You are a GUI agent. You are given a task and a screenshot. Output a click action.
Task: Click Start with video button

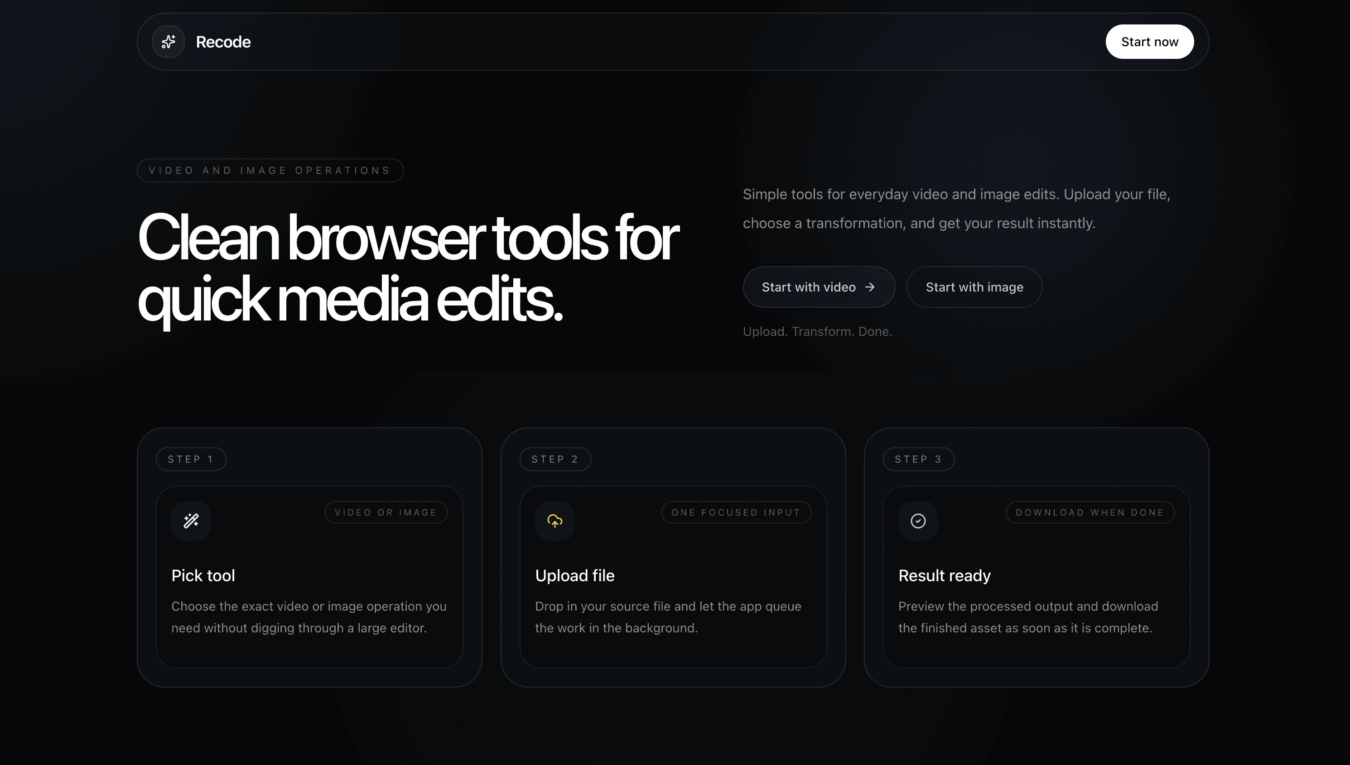(819, 287)
